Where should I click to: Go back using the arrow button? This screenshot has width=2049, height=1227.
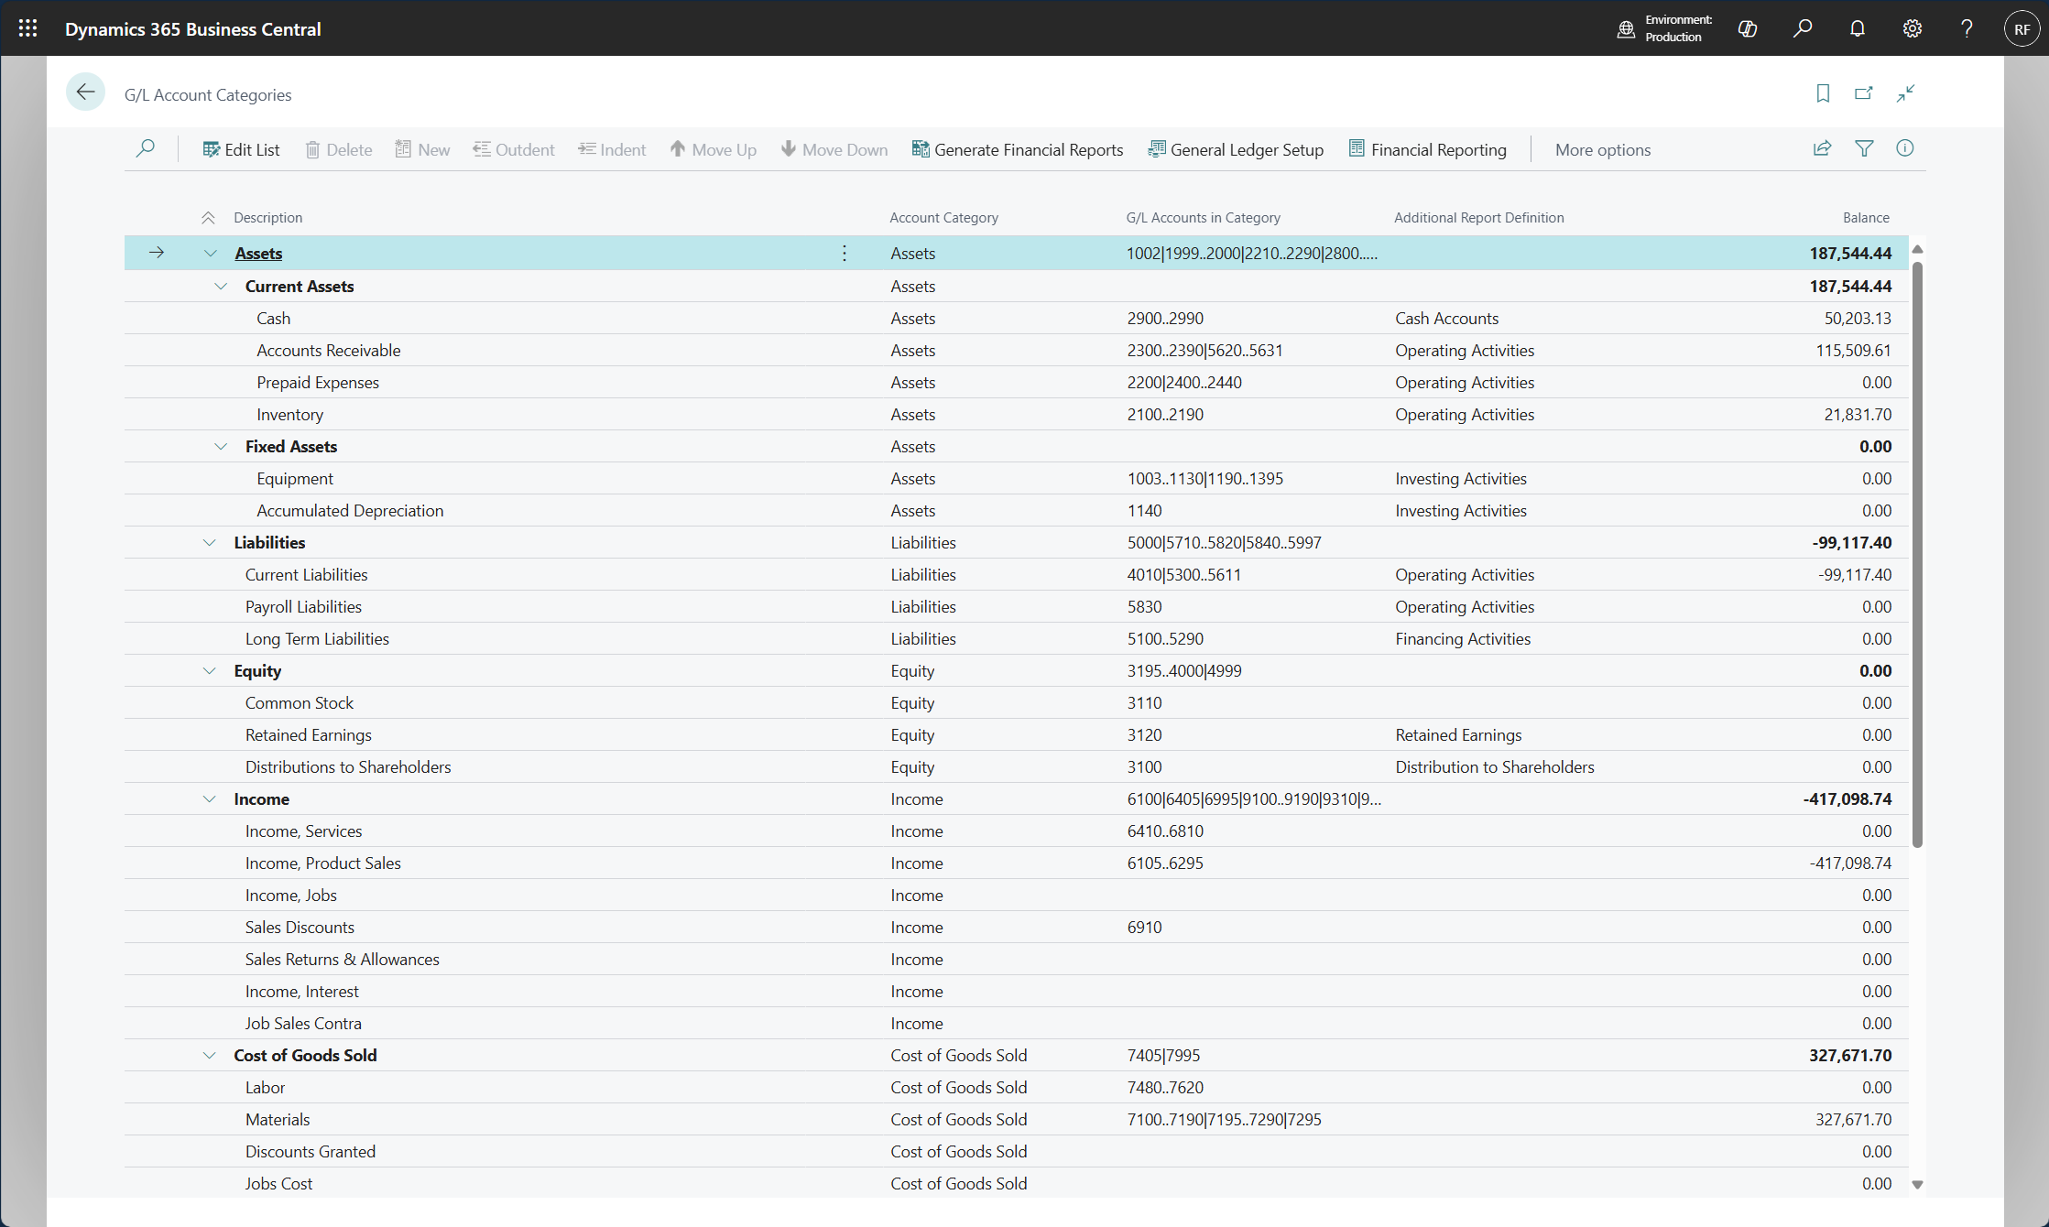point(85,92)
